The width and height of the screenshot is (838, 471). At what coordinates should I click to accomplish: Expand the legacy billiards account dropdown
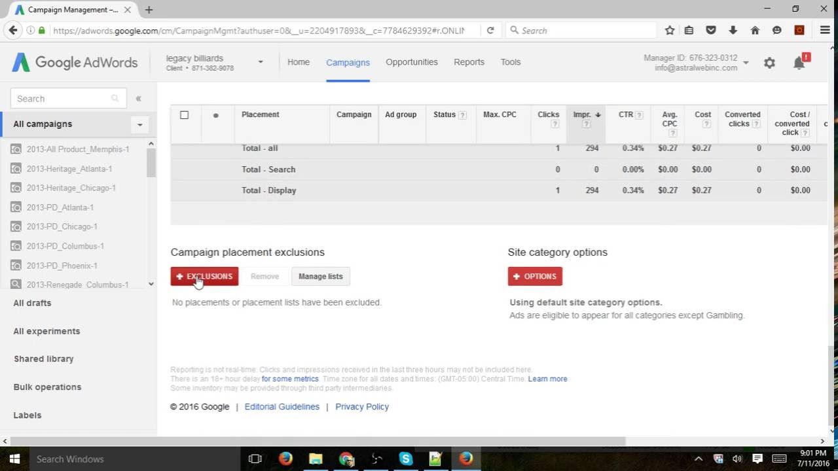point(260,63)
